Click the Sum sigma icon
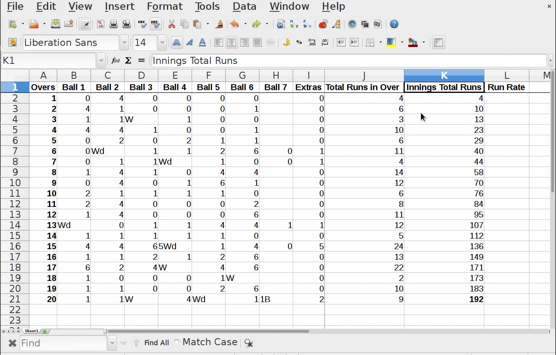The width and height of the screenshot is (556, 355). click(128, 61)
